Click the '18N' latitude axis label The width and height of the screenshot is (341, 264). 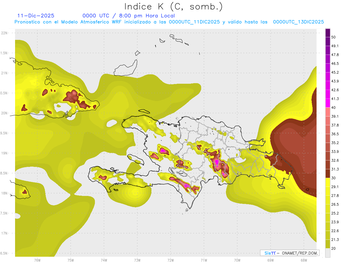4,193
